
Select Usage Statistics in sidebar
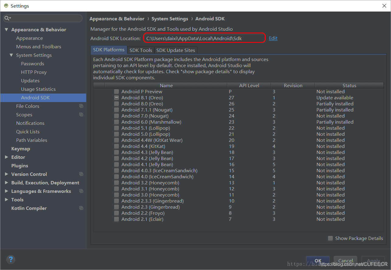tap(38, 89)
